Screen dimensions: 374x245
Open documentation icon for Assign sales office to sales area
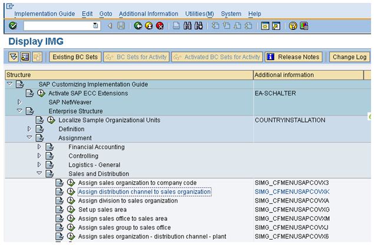(59, 219)
